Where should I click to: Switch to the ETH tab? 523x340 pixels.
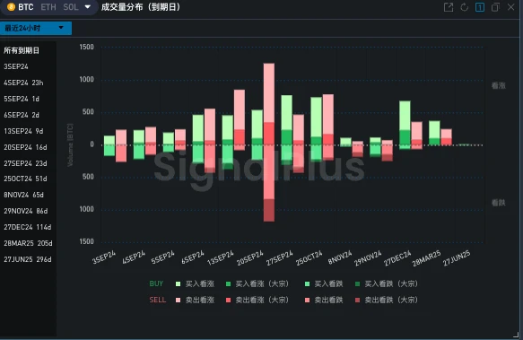click(48, 7)
